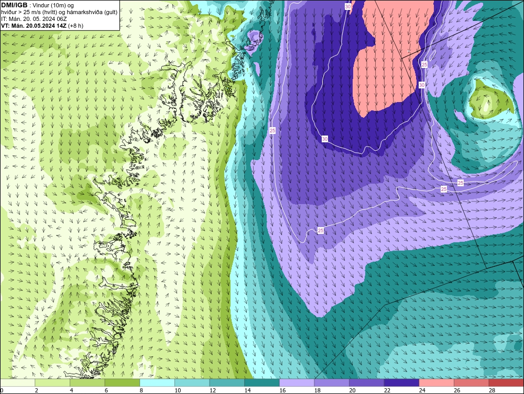Screen dimensions: 524x394
Task: Click the 2–4 m/s light green swatch
Action: tap(52, 382)
